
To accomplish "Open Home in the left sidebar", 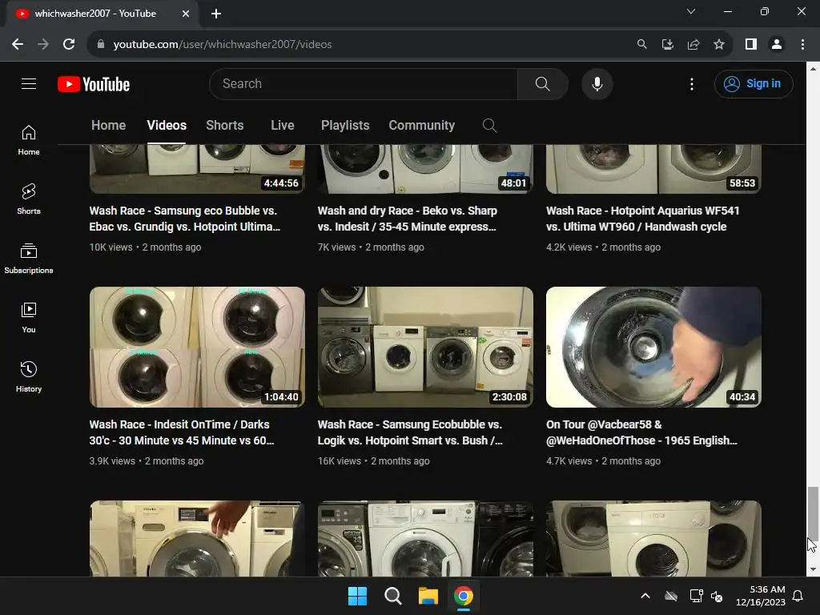I will (x=29, y=140).
